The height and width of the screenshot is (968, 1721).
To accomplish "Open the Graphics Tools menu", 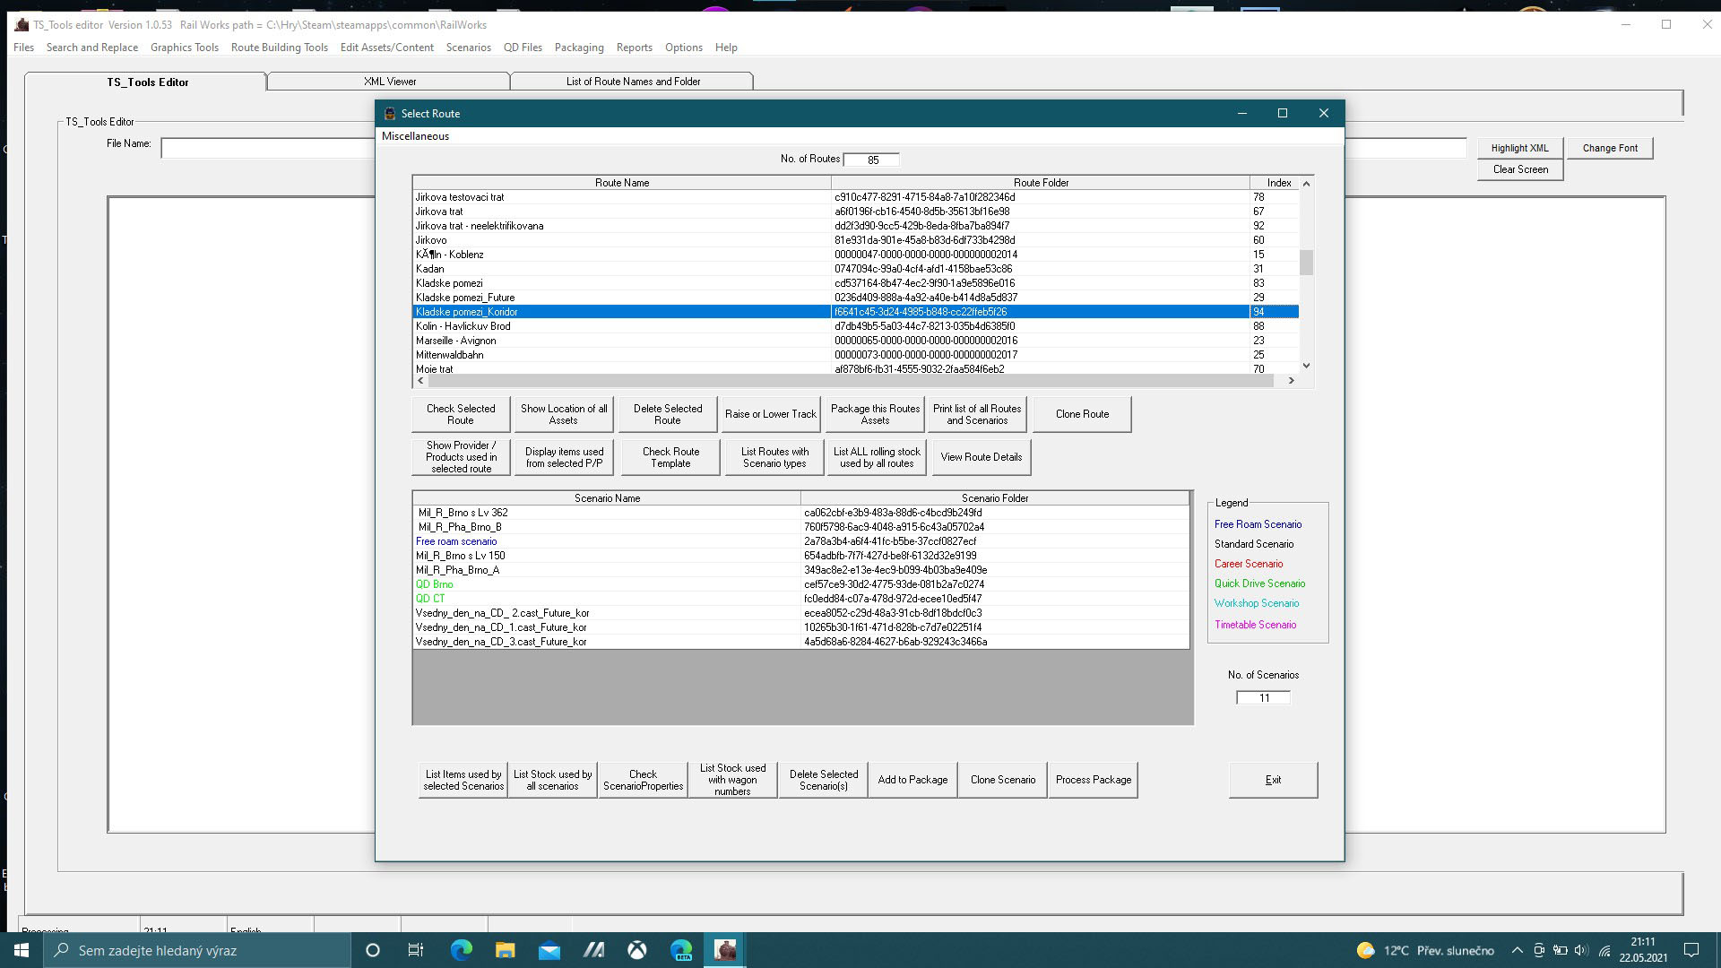I will (x=185, y=48).
